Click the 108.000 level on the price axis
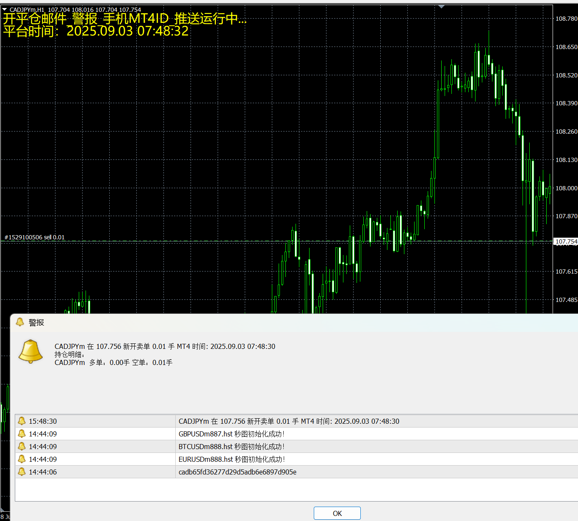 point(566,188)
